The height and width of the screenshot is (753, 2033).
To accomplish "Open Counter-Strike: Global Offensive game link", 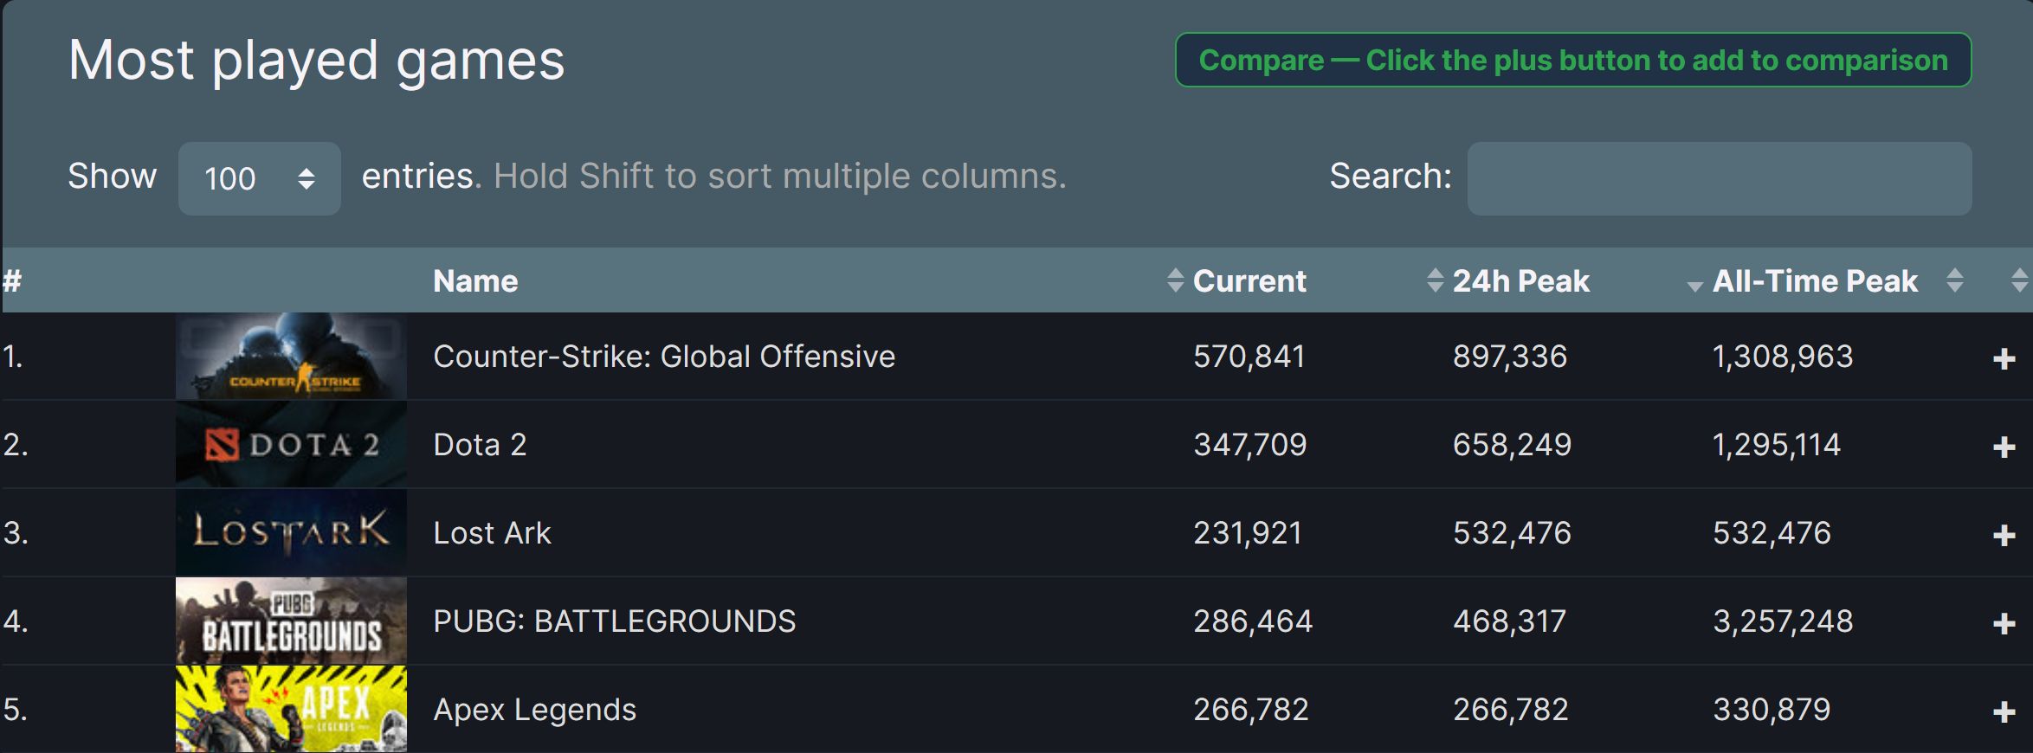I will pyautogui.click(x=664, y=356).
